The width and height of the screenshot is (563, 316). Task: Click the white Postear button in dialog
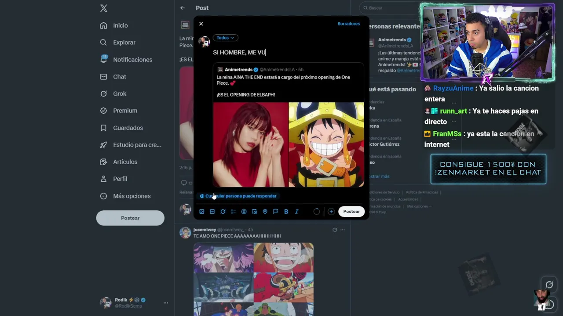(x=351, y=212)
